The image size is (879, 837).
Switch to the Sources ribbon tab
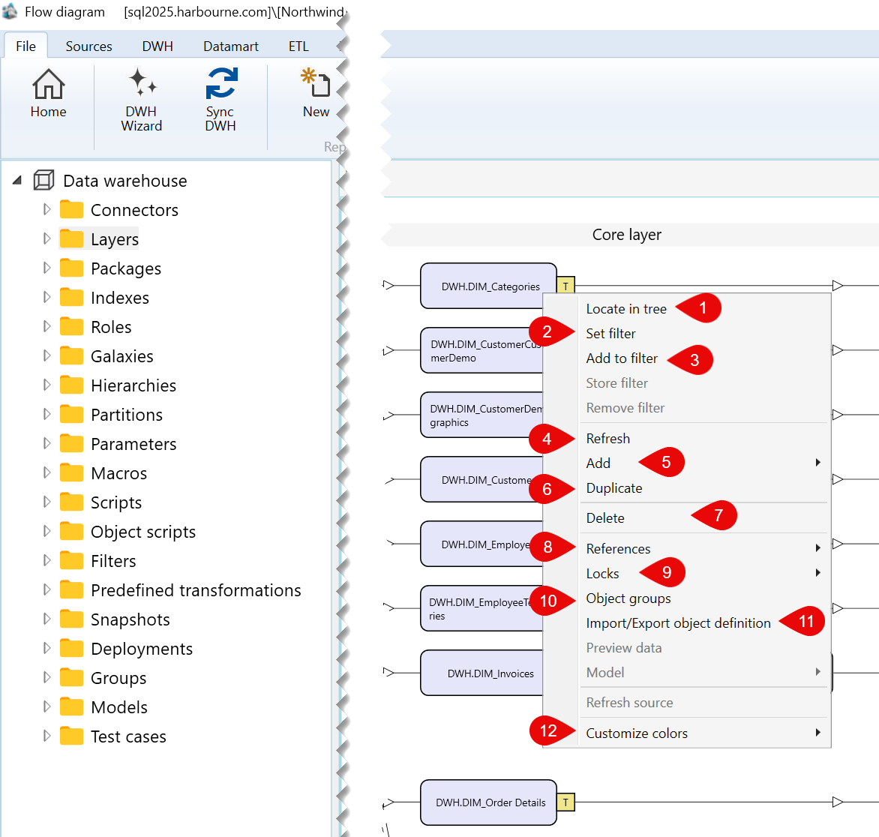pyautogui.click(x=88, y=46)
